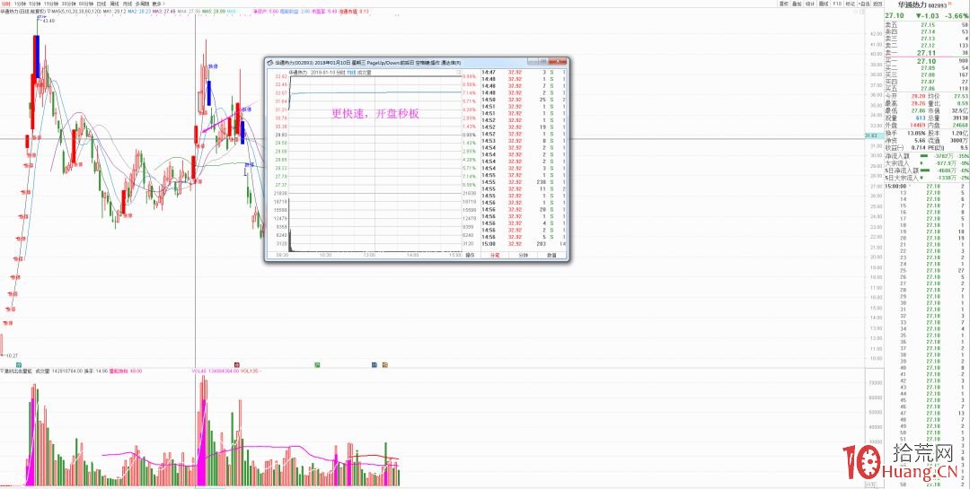Click the 标记 mark button
The width and height of the screenshot is (970, 489).
click(x=851, y=4)
